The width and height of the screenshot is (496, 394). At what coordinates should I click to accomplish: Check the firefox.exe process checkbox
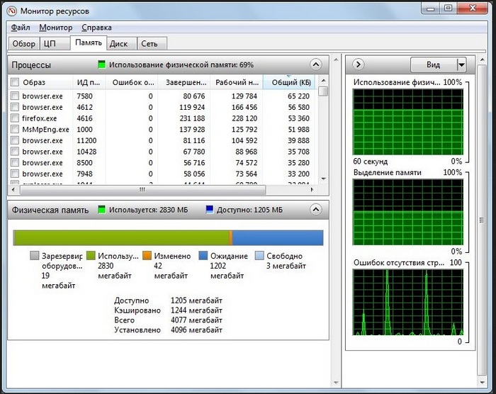(x=15, y=118)
